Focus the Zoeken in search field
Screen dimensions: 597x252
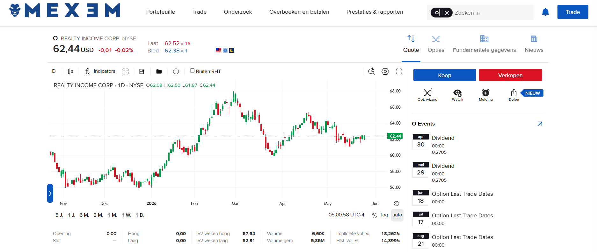click(x=492, y=13)
